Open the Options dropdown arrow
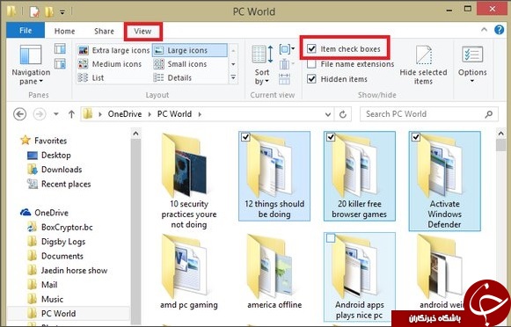Screen dimensions: 511x327 pos(472,81)
